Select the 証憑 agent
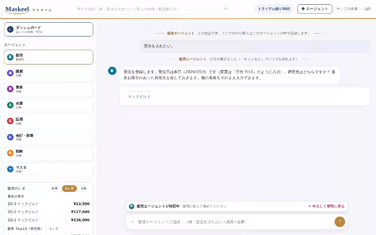376x235 pixels. click(48, 121)
